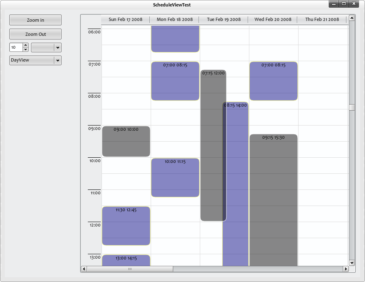Select Wednesday's 07:00 08:15 appointment
Screen dimensions: 365x282
[273, 81]
